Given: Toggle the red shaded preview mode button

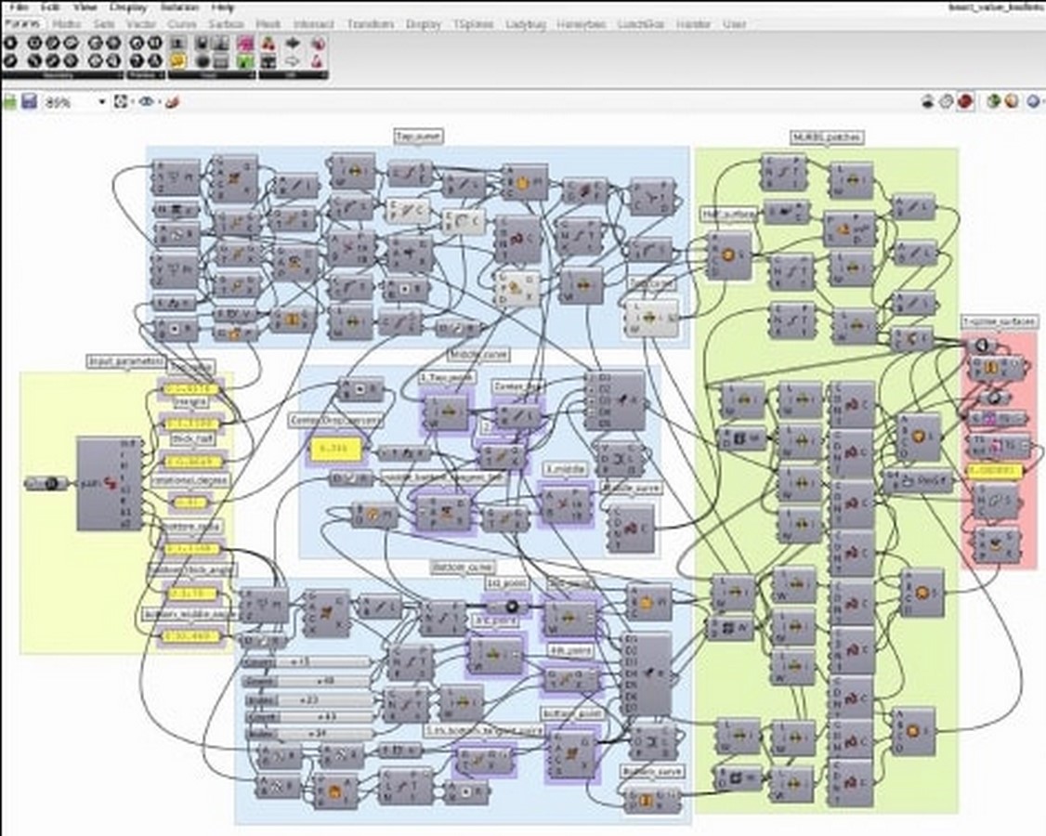Looking at the screenshot, I should [x=964, y=101].
